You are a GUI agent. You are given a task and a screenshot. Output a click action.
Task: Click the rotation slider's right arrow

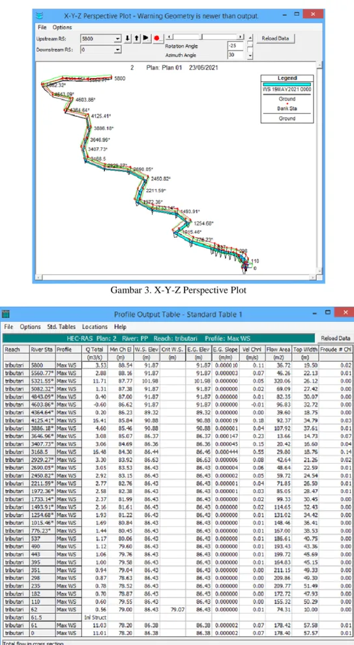[x=241, y=36]
